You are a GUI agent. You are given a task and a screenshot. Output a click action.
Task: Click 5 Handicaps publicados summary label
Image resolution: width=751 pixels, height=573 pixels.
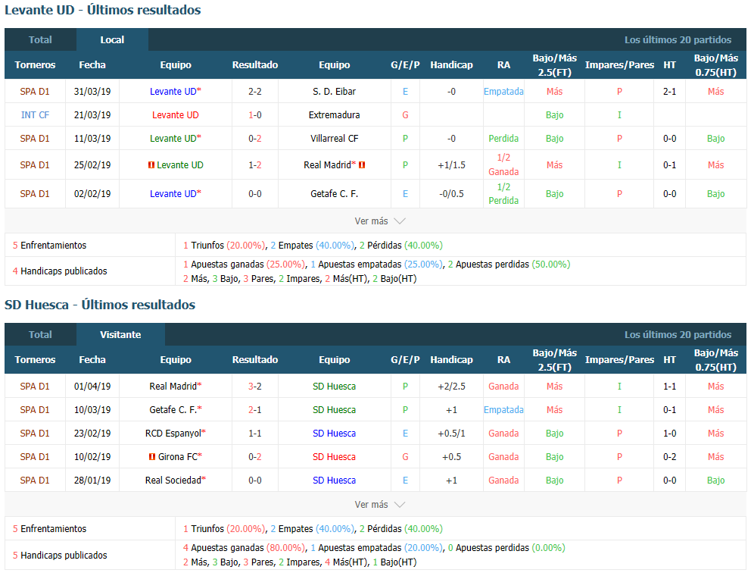60,556
